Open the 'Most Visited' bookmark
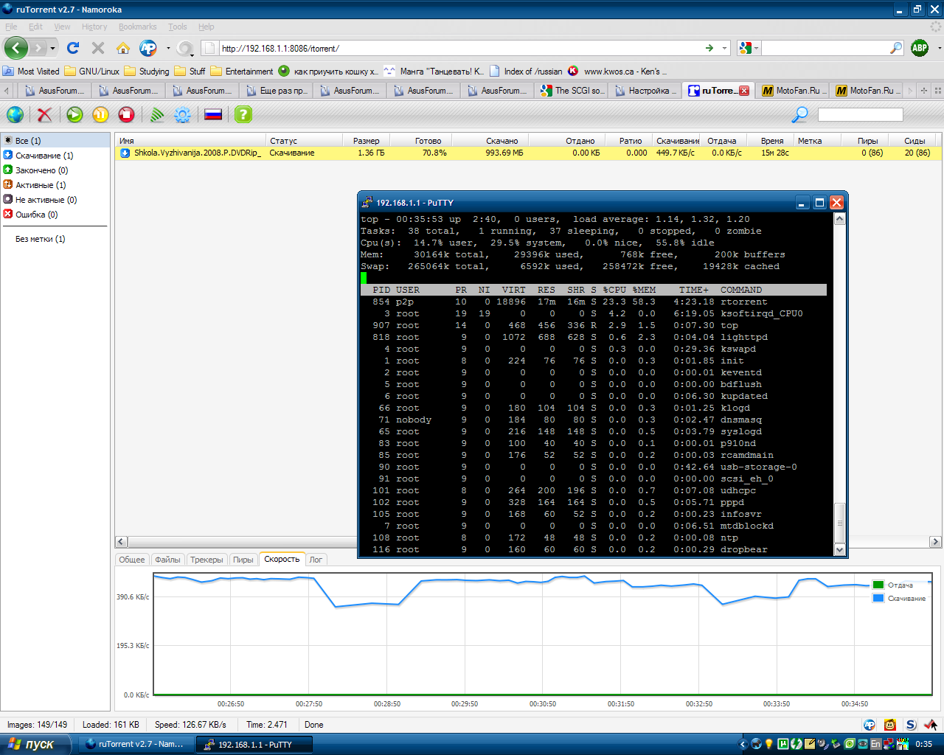 tap(31, 72)
